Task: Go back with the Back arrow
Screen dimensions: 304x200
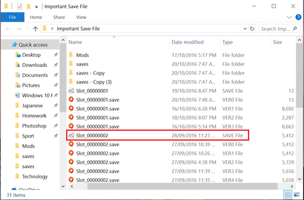Action: tap(8, 29)
